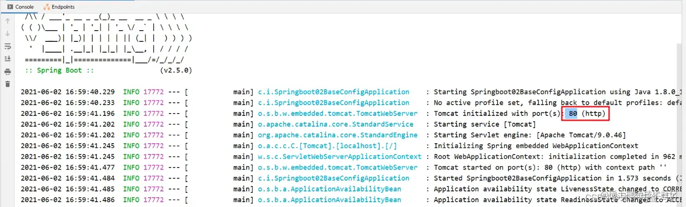Screen dimensions: 686x207
Task: Switch to the Console tab
Action: click(20, 7)
